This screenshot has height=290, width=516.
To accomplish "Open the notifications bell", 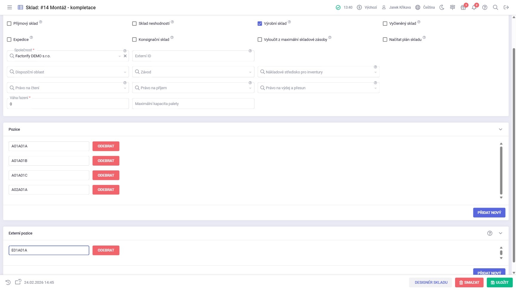I will 474,7.
